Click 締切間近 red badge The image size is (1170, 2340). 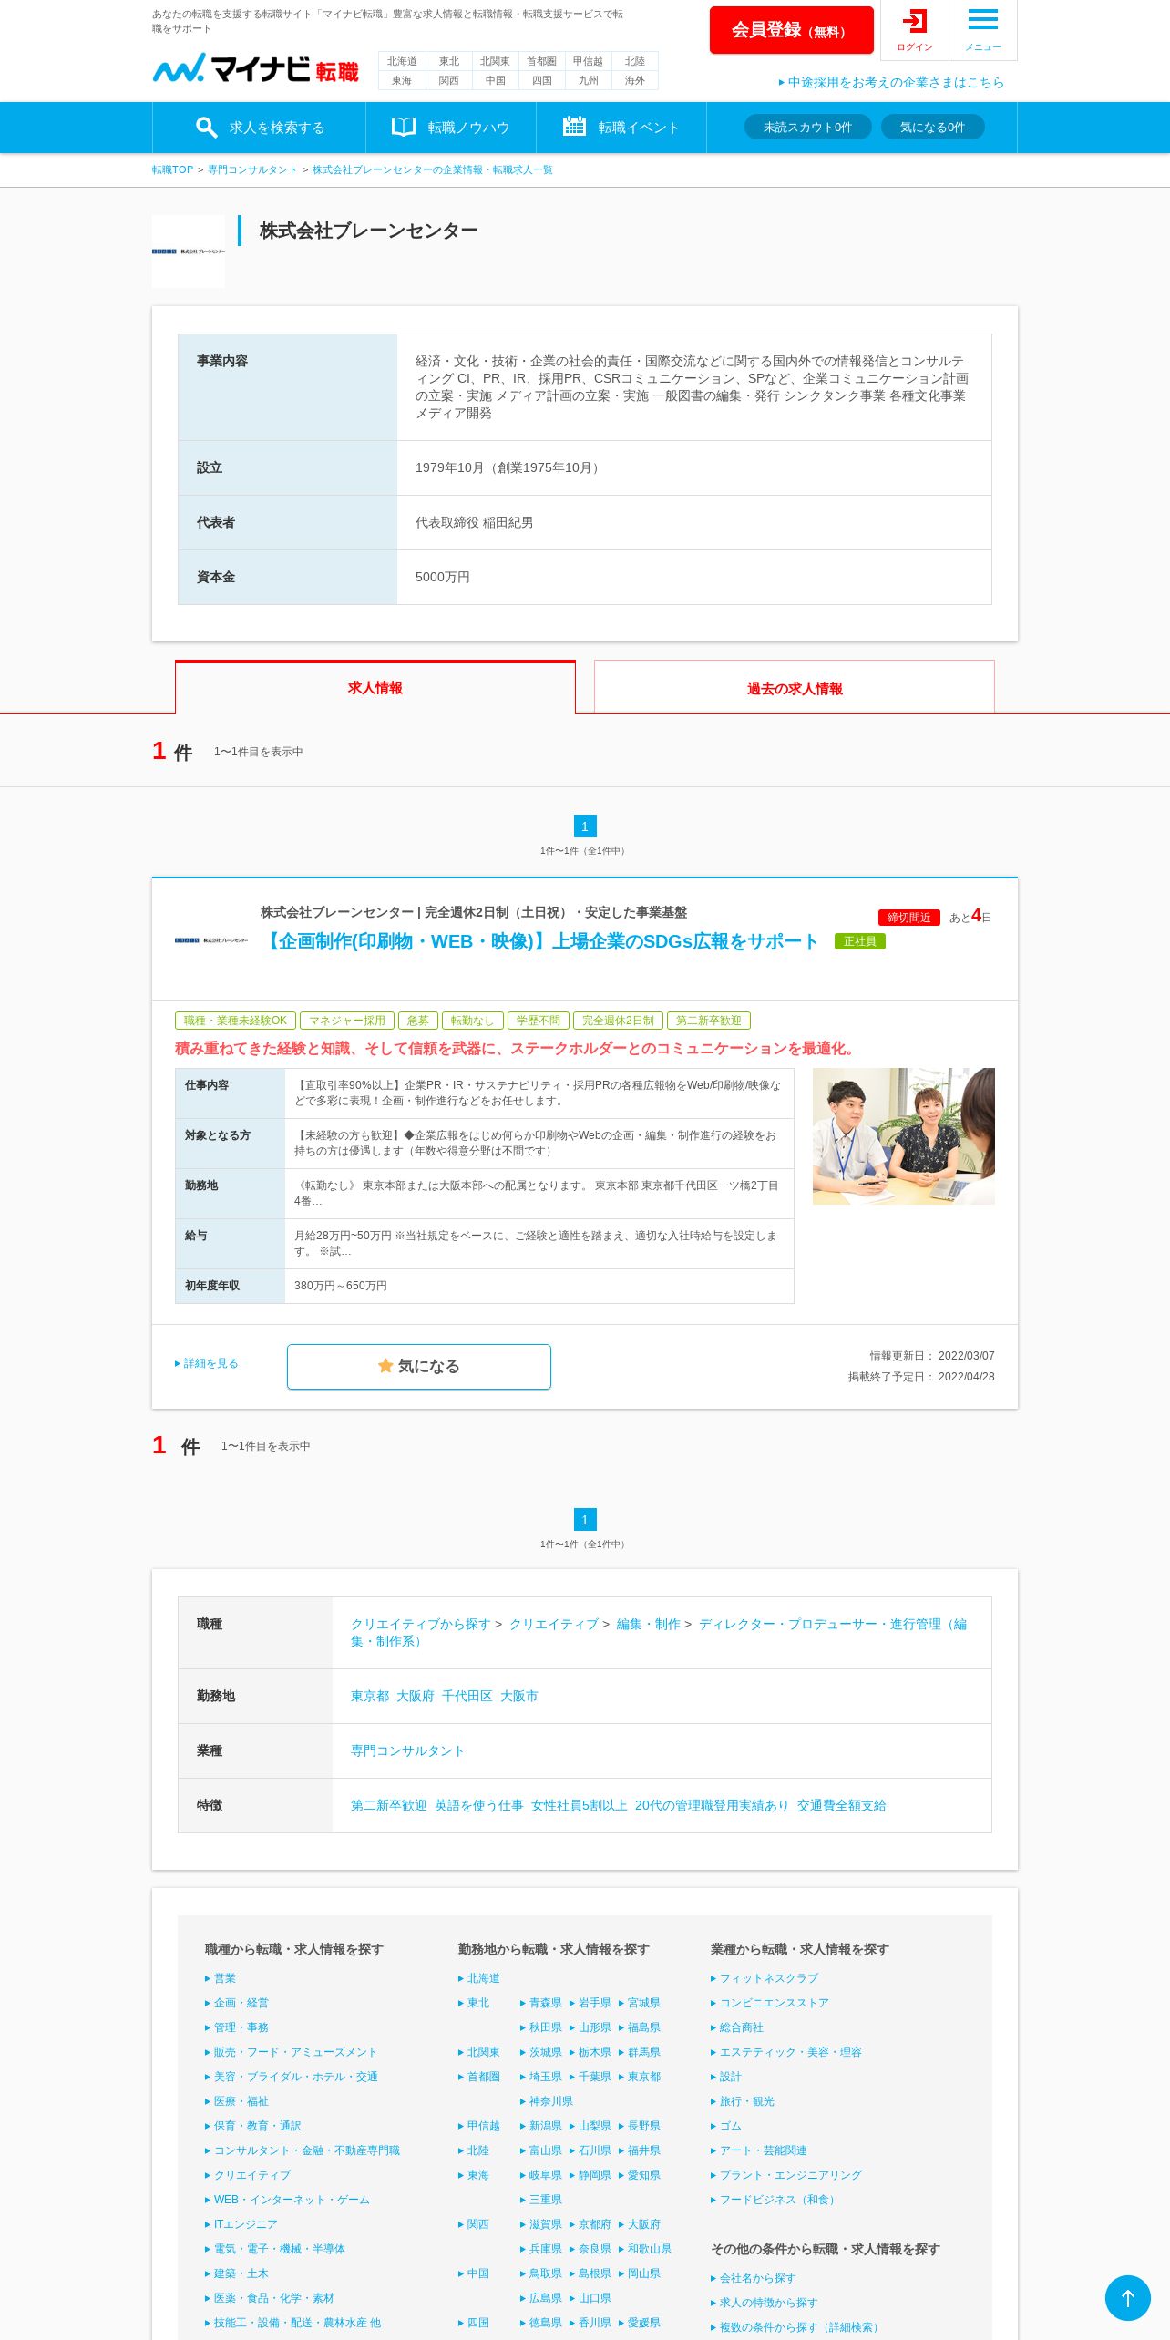(x=909, y=918)
